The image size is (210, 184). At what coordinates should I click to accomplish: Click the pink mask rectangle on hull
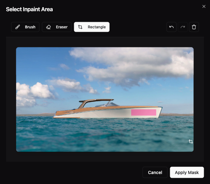point(143,112)
